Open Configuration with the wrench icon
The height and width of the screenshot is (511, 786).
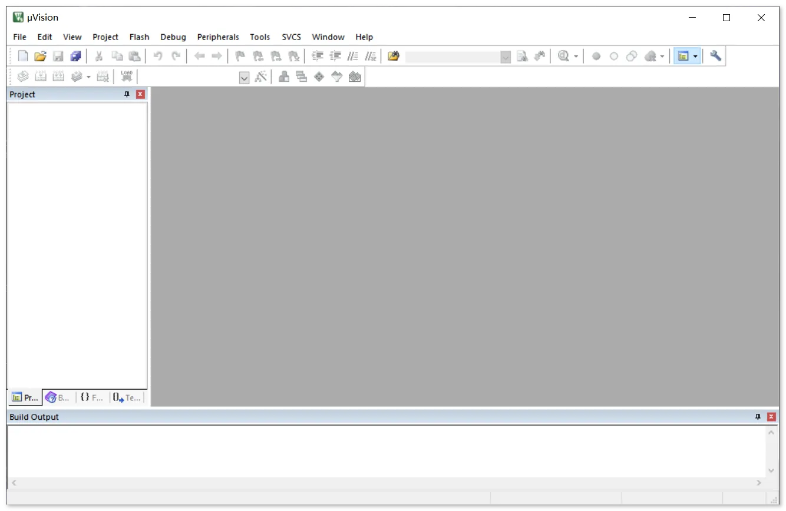click(x=716, y=56)
